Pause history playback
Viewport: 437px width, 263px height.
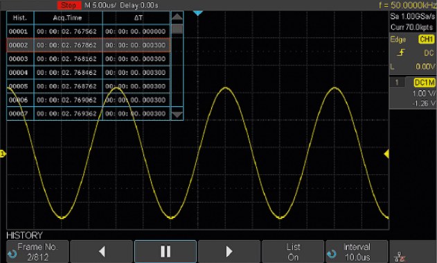tap(166, 252)
